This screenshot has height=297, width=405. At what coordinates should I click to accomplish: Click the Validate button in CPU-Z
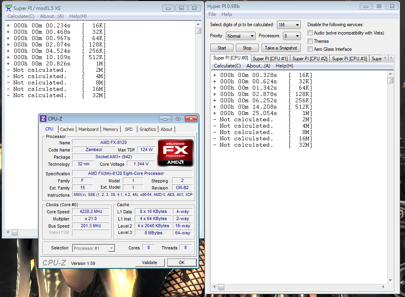[149, 263]
